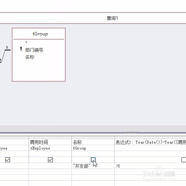Select the 查询1 query tab title
The image size is (186, 186).
(112, 18)
